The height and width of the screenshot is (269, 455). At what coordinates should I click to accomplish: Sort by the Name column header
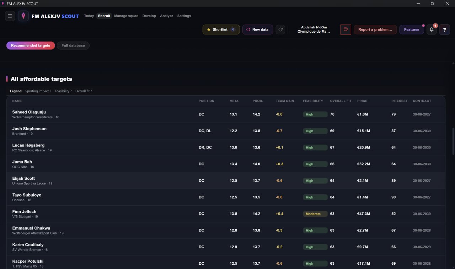pyautogui.click(x=17, y=101)
